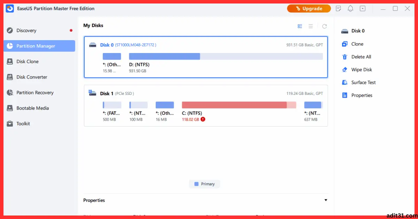This screenshot has width=418, height=219.
Task: Select the D: (NTFS) partition bar
Action: point(226,56)
